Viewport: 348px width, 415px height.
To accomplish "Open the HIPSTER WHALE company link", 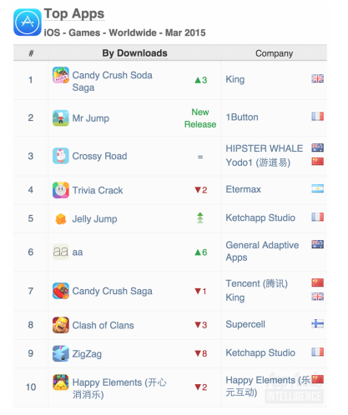I will point(265,148).
